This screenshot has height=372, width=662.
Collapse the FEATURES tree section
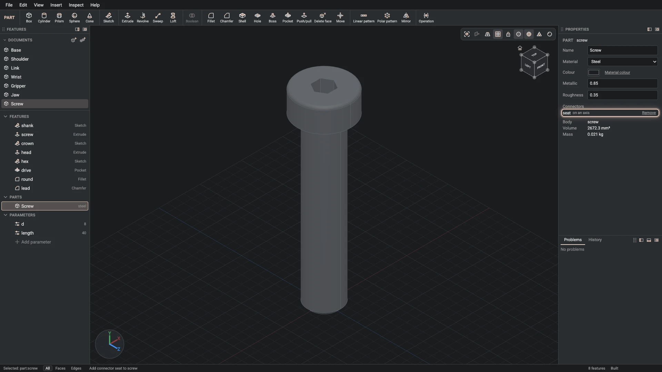point(6,116)
